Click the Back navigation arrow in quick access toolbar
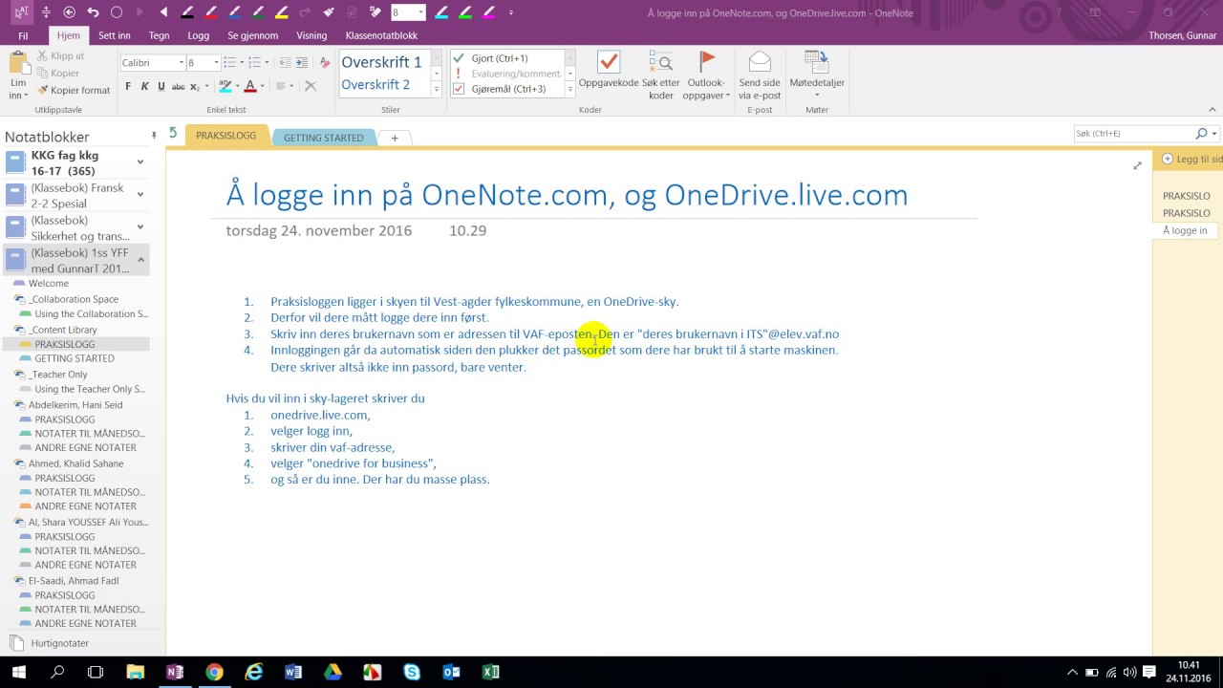The width and height of the screenshot is (1223, 688). pyautogui.click(x=69, y=12)
